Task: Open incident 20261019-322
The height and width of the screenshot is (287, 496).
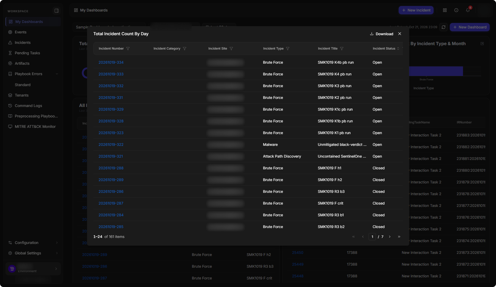Action: [x=111, y=145]
